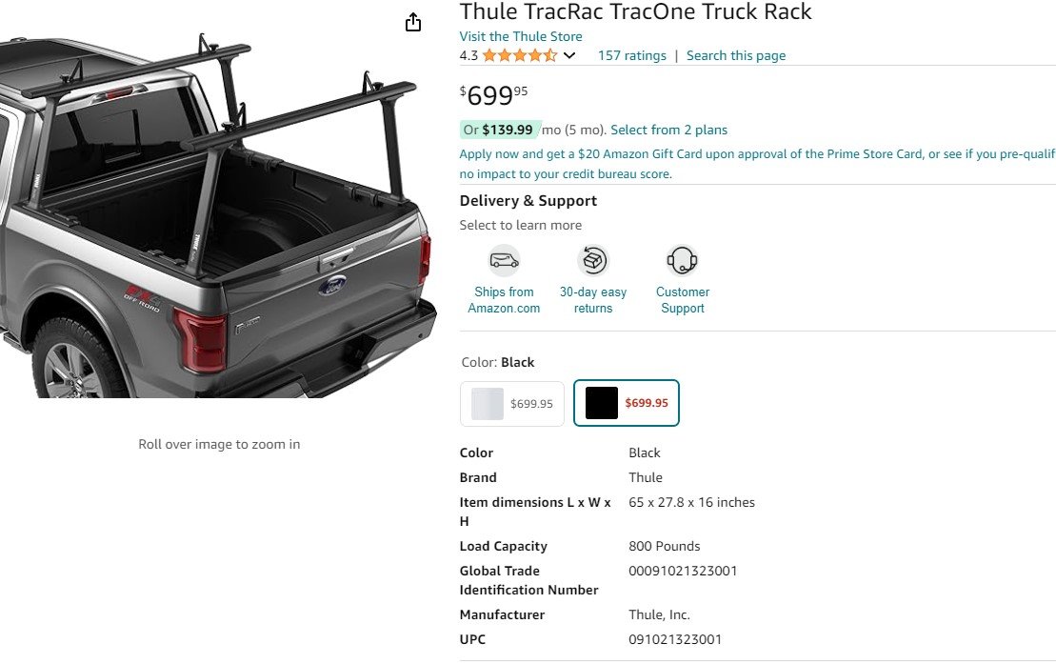Visit the Thule Store link

521,36
